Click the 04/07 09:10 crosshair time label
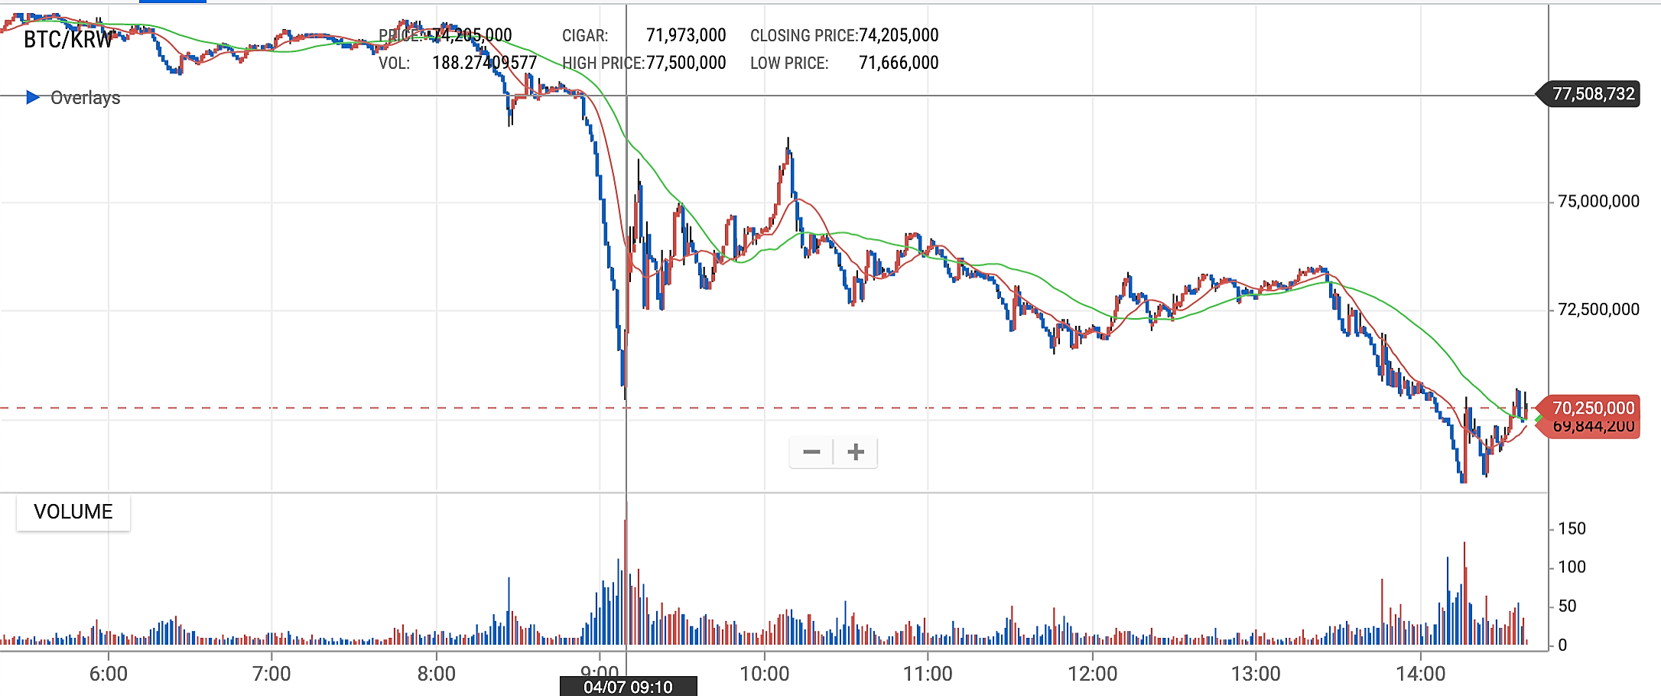 628,687
